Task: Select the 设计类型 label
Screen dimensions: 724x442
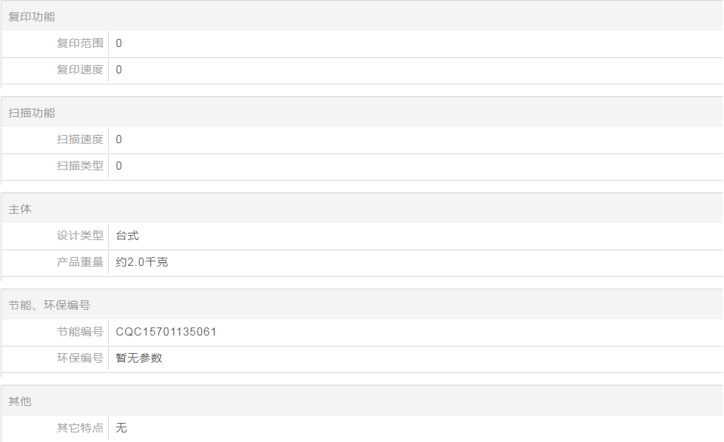Action: tap(80, 236)
